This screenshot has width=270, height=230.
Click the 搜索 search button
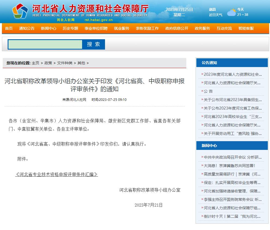tap(94, 44)
